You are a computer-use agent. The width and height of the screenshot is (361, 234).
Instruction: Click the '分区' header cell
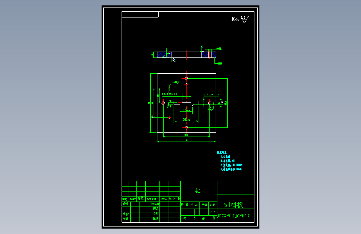point(141,199)
